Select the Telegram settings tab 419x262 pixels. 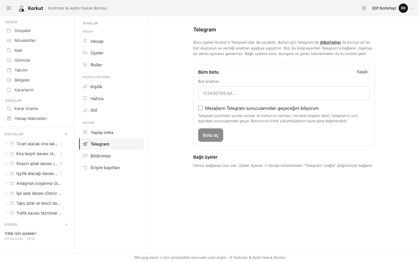click(x=111, y=144)
